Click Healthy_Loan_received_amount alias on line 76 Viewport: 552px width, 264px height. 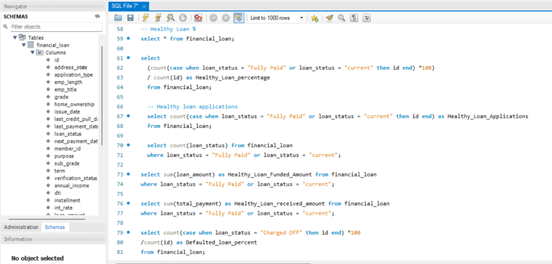[x=280, y=204]
